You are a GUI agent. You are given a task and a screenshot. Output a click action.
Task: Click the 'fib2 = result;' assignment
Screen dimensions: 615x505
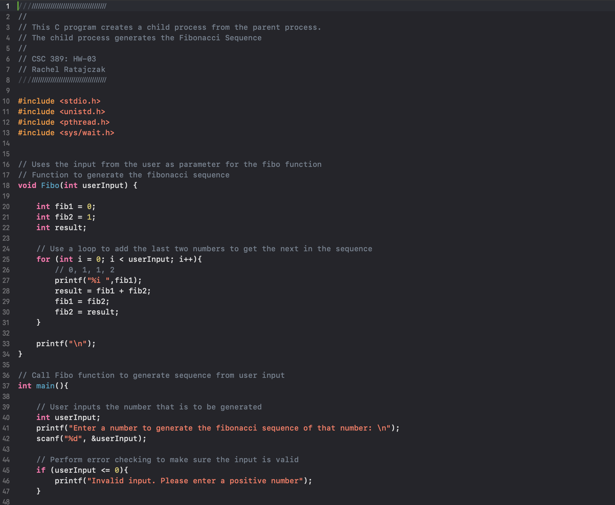87,312
